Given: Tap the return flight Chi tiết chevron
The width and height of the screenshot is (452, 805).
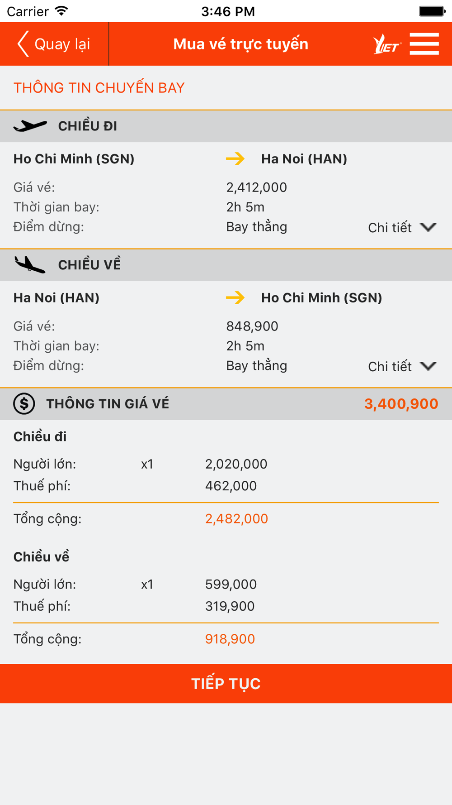Looking at the screenshot, I should 428,366.
